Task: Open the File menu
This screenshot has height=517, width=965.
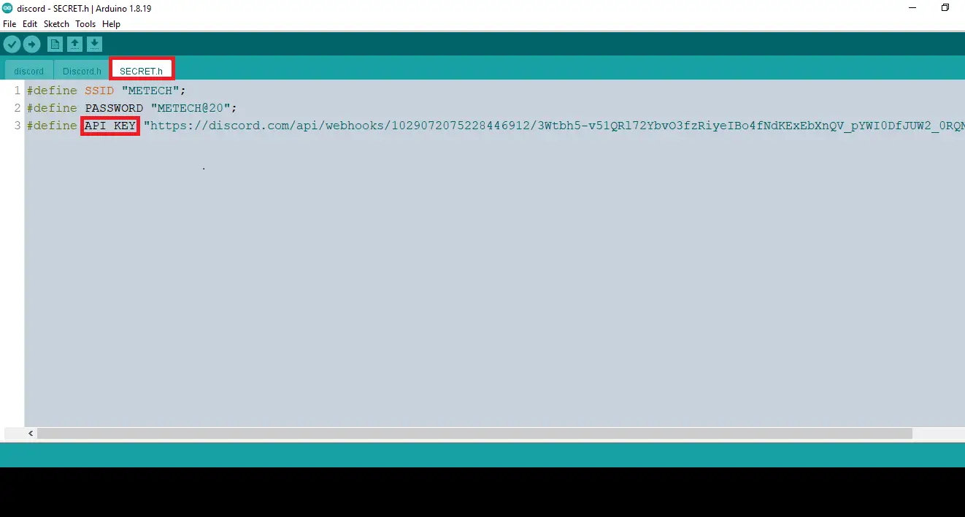Action: click(x=9, y=24)
